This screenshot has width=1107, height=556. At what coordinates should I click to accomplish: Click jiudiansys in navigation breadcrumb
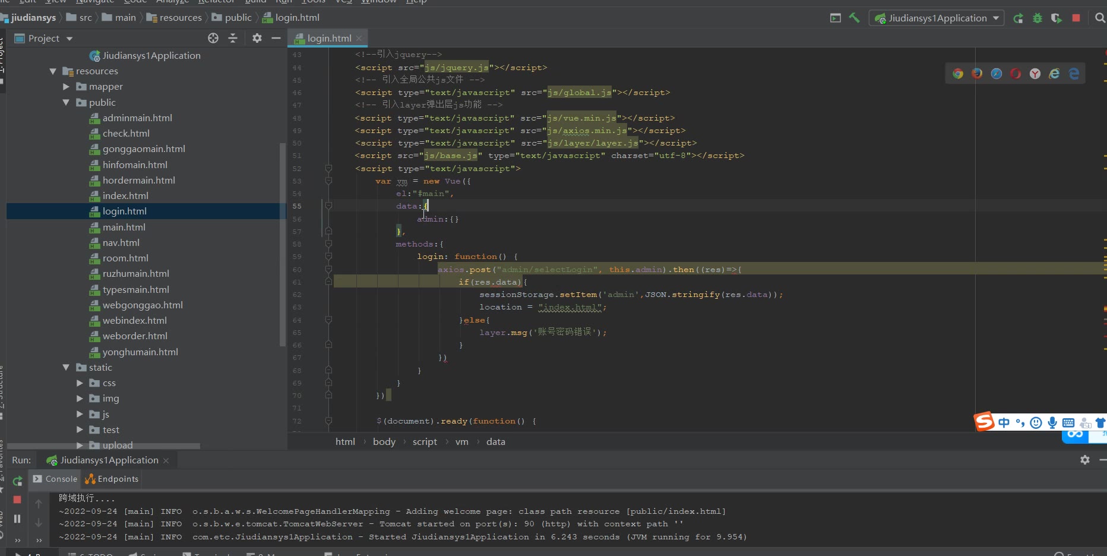(33, 18)
